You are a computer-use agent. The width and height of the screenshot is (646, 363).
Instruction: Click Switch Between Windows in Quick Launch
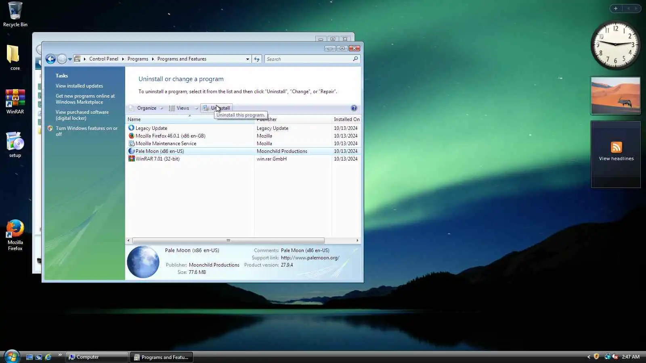pyautogui.click(x=39, y=357)
